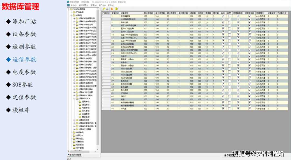Click the 视频联动 folder icon
The height and width of the screenshot is (160, 291).
click(74, 145)
